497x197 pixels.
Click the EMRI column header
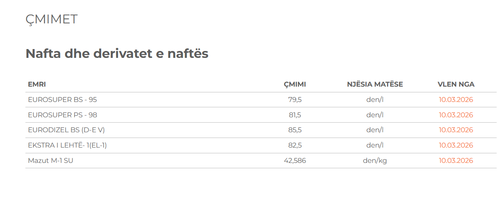37,84
